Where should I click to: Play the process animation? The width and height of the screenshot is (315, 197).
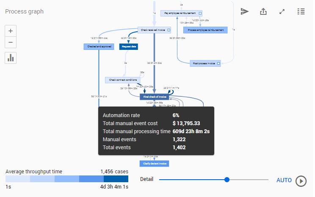301,181
